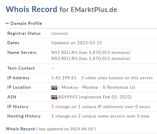This screenshot has width=157, height=134.
Task: Open the NS1.REG.RU name server entry
Action: point(64,52)
